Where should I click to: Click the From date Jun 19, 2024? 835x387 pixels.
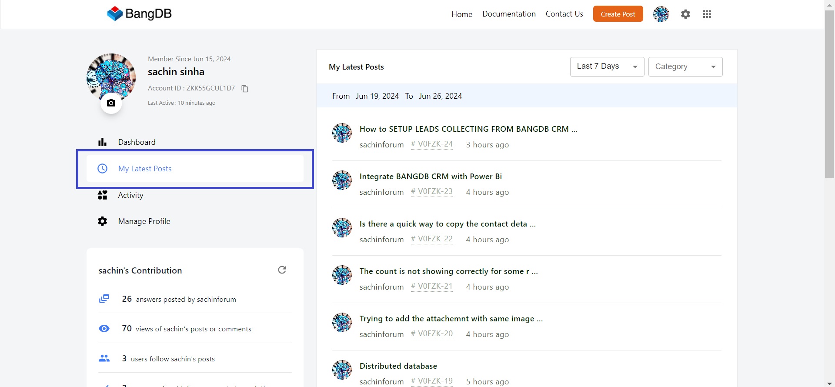point(377,96)
